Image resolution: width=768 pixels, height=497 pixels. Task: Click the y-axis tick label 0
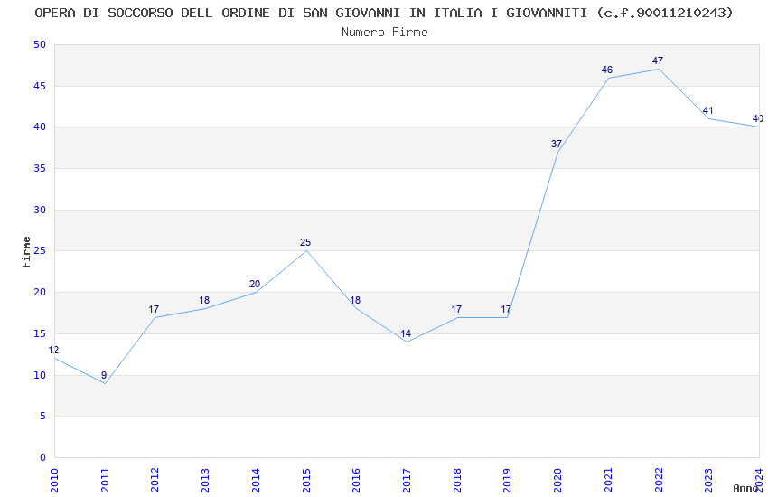(43, 458)
